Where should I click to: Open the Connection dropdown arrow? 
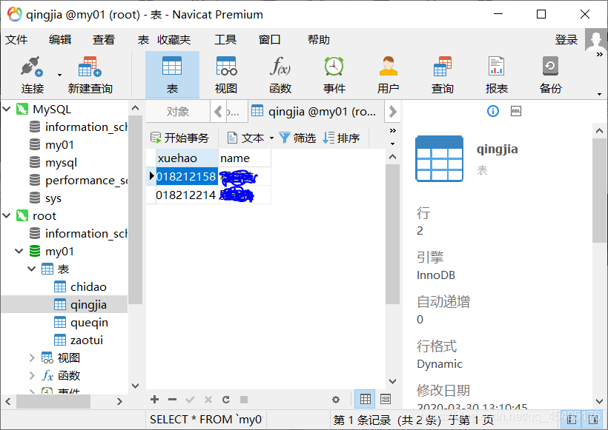click(59, 75)
